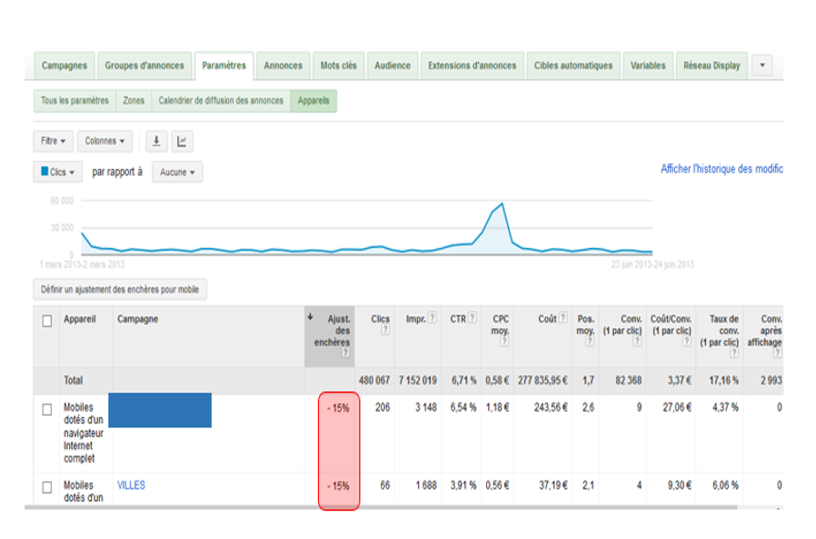Click the total cost 277 835,95 €
Viewport: 816px width, 539px height.
coord(542,381)
